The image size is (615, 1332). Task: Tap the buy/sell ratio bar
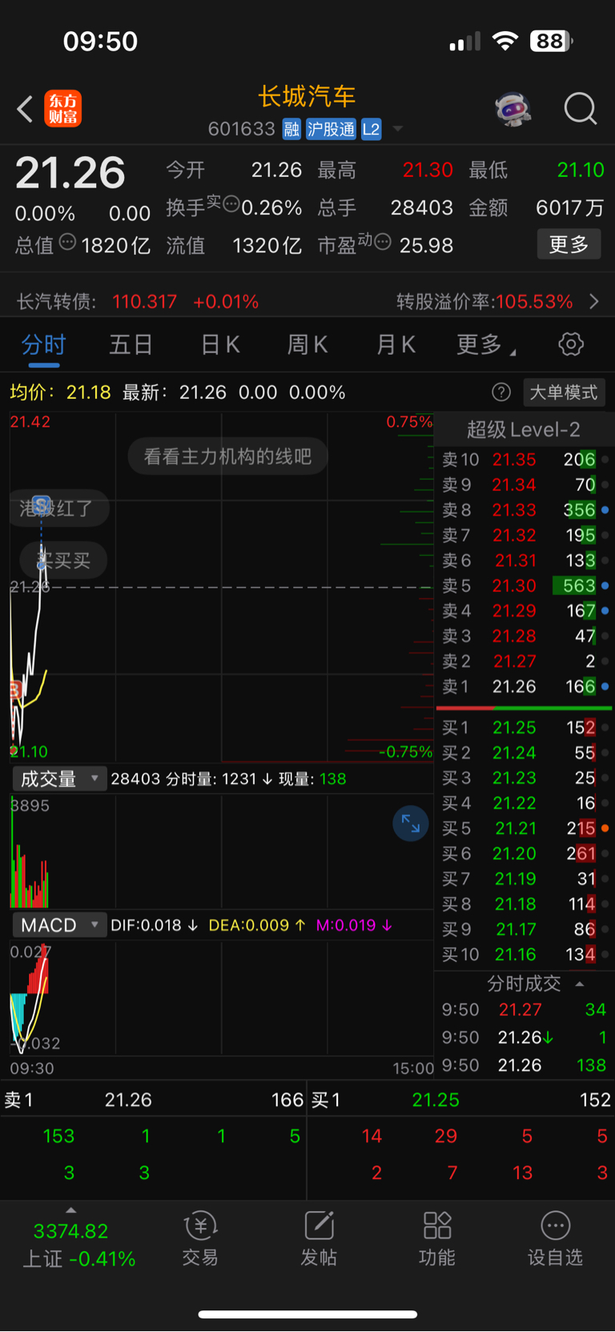click(524, 708)
